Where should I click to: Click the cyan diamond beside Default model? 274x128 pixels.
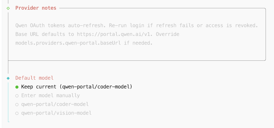click(x=8, y=78)
